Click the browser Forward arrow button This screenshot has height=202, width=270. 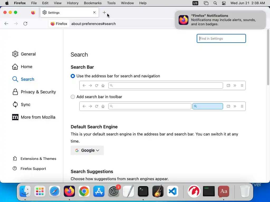(x=16, y=23)
